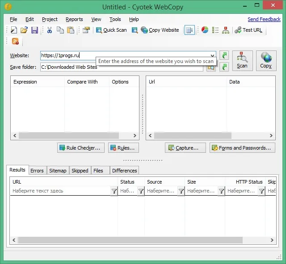This screenshot has width=286, height=264.
Task: Click the URL filter text box
Action: pyautogui.click(x=60, y=191)
